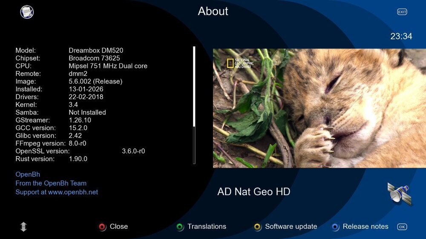Click the GCC version 15.2.0

pos(78,128)
